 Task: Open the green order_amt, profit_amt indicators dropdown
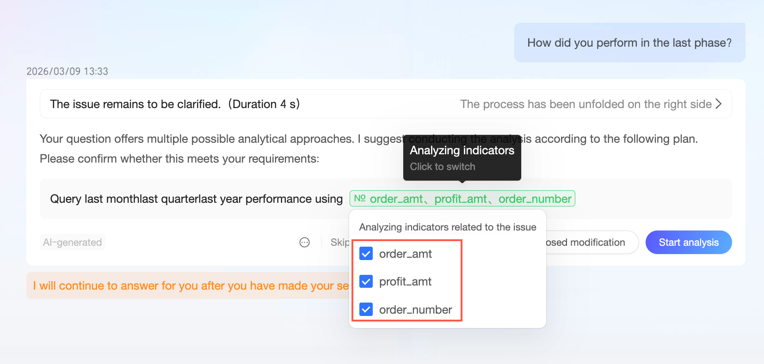(462, 199)
